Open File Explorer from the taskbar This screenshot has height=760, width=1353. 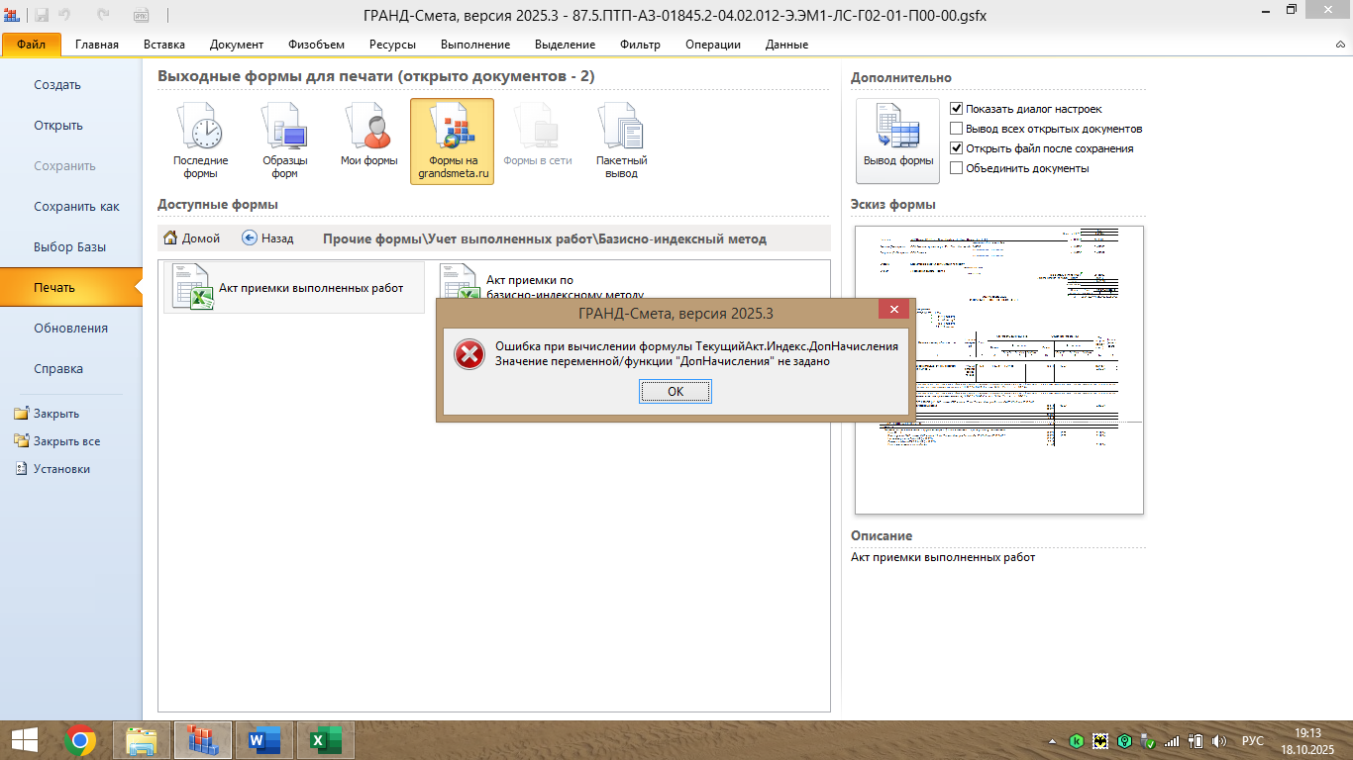tap(143, 740)
